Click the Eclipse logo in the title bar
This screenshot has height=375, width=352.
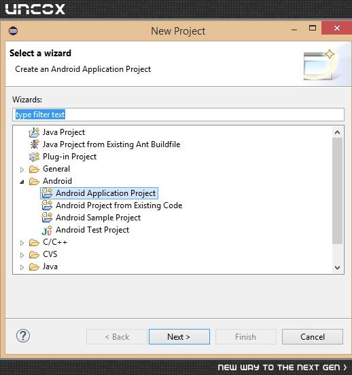(13, 31)
